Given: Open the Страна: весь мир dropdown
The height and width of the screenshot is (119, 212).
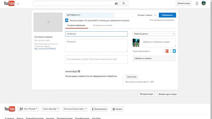Looking at the screenshot, I should pyautogui.click(x=50, y=109).
